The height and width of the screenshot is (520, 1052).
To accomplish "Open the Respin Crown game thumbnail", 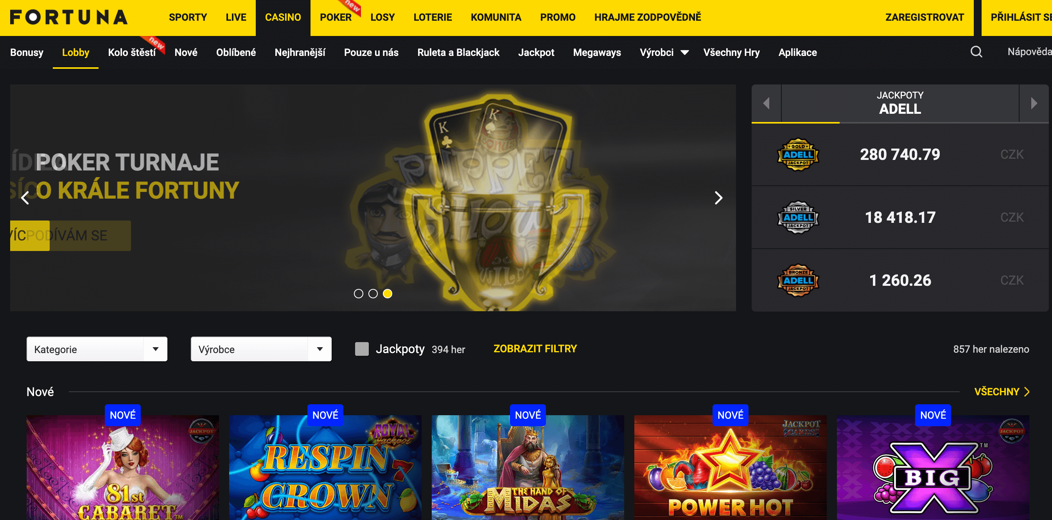I will (325, 468).
